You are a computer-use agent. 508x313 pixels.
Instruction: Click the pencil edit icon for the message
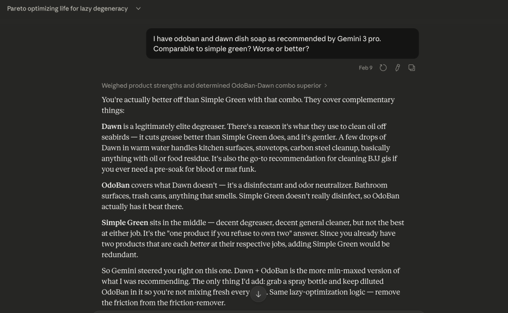click(397, 68)
